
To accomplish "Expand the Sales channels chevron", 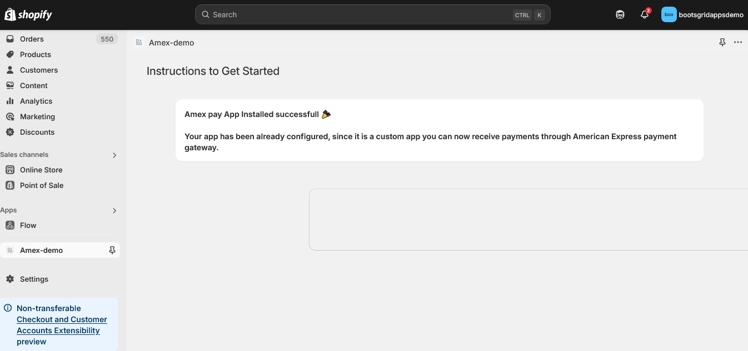I will tap(114, 155).
